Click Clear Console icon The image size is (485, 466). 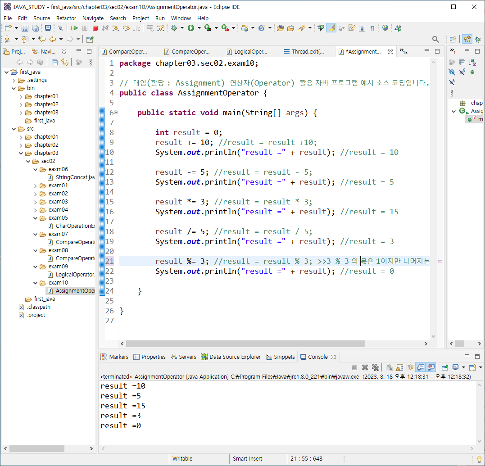point(389,367)
